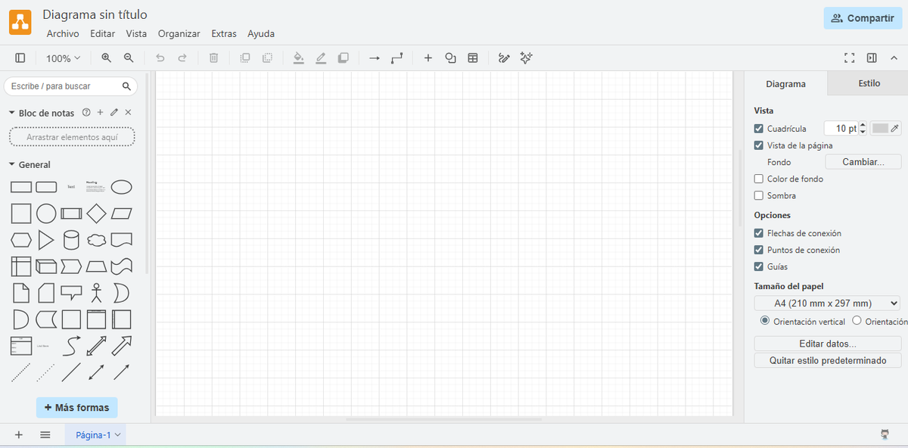The image size is (908, 448).
Task: Select the freehand drawing tool
Action: 504,58
